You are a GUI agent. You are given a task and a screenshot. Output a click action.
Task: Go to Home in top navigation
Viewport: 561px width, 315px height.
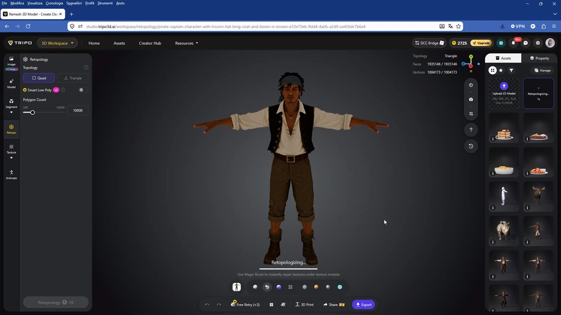click(x=94, y=43)
